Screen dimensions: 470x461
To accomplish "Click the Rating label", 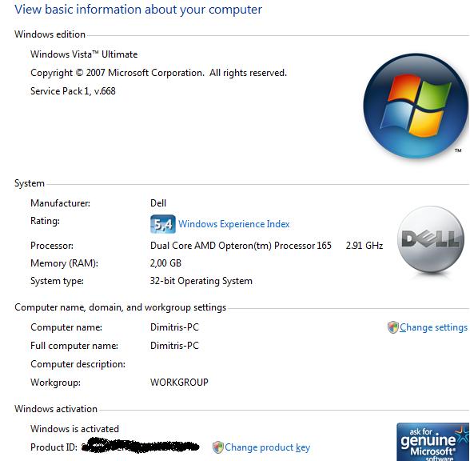I will [45, 221].
